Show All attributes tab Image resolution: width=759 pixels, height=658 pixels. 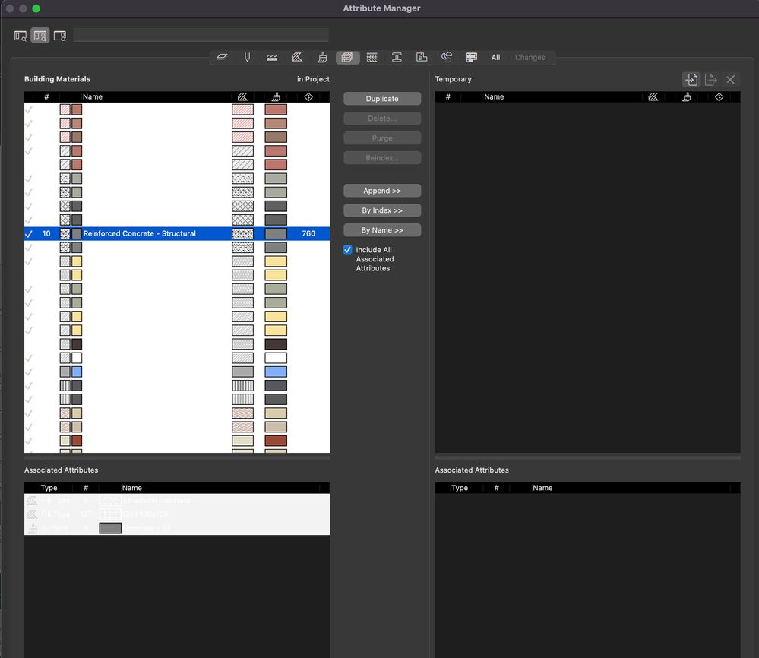click(x=495, y=57)
